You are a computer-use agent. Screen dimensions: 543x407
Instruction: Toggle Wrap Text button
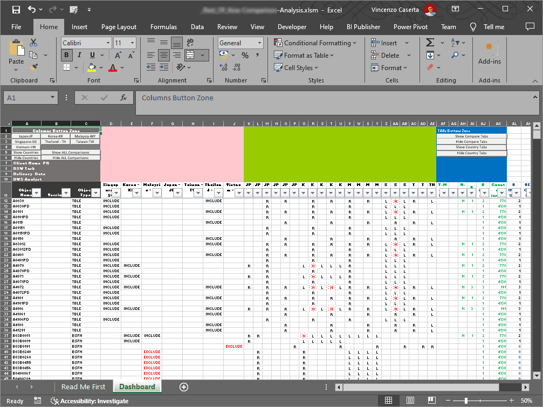click(x=190, y=43)
